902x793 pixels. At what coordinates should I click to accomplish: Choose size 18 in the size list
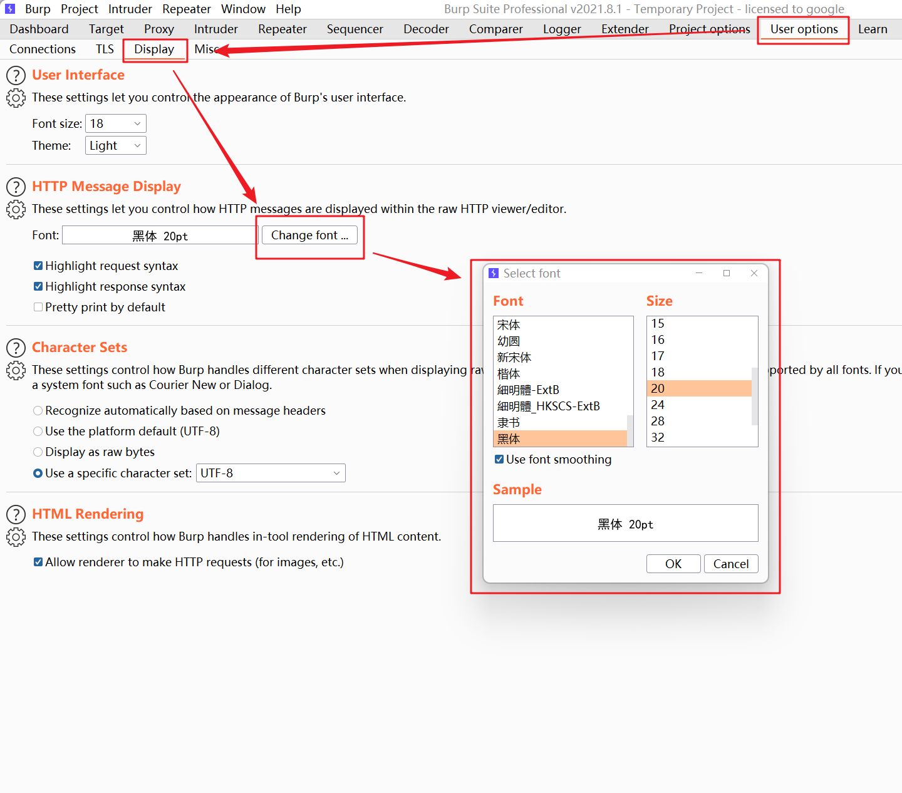699,372
